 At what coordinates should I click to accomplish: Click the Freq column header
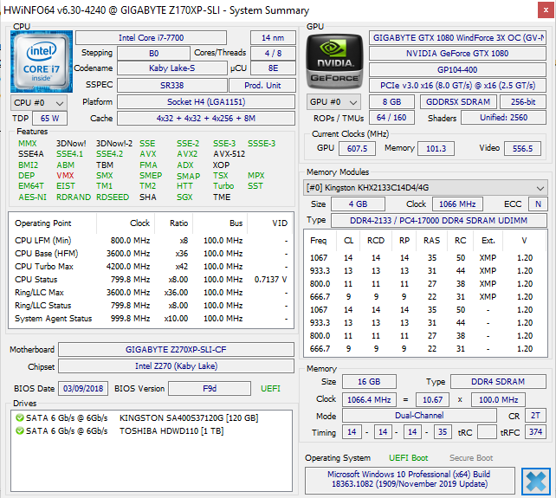(x=318, y=241)
